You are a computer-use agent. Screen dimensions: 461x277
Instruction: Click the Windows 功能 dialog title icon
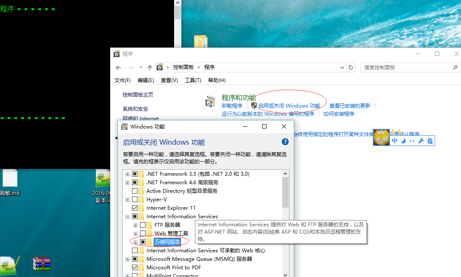click(125, 127)
